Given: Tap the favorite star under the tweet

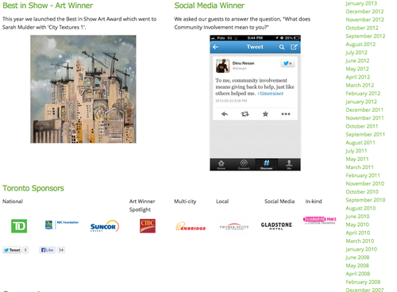Looking at the screenshot, I should click(265, 114).
